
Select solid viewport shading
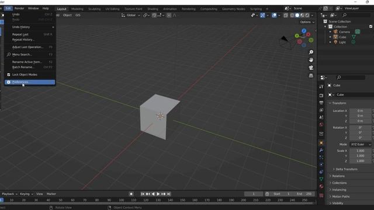coord(297,15)
